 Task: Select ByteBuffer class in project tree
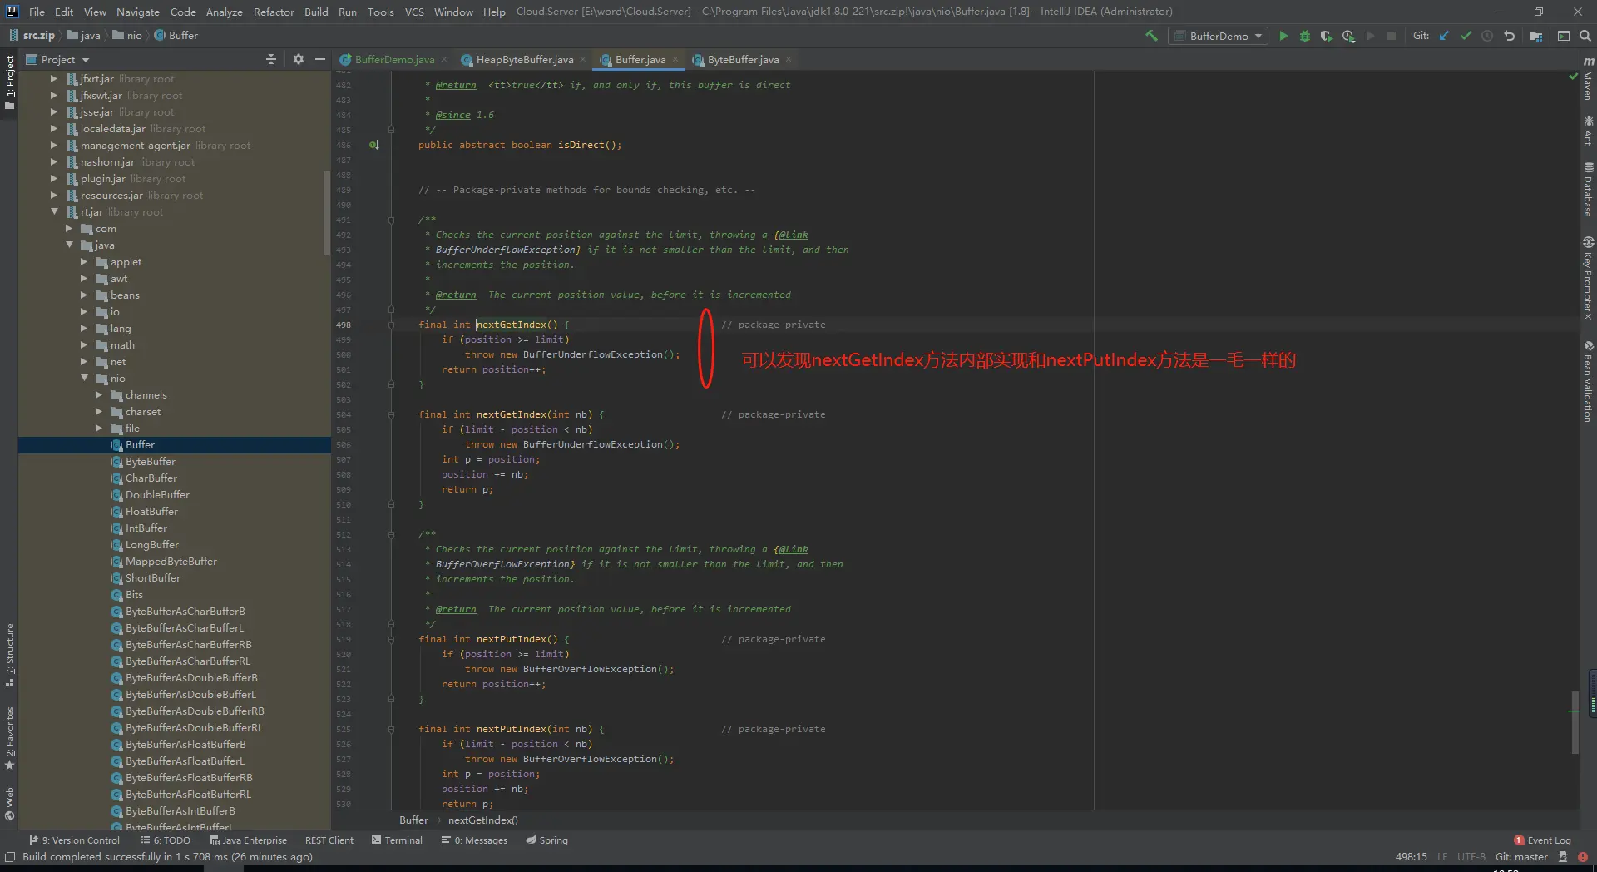[x=151, y=462]
